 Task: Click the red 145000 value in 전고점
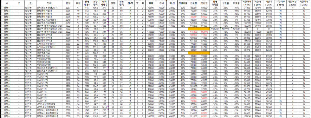click(x=193, y=31)
